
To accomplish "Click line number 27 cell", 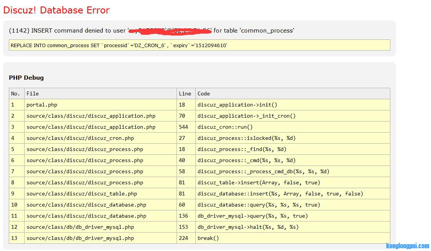I will click(x=186, y=138).
